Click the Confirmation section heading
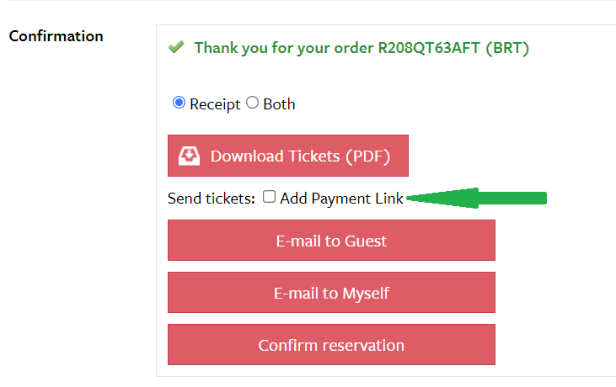616x387 pixels. (56, 36)
